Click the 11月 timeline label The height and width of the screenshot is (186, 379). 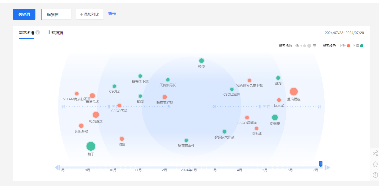click(138, 170)
